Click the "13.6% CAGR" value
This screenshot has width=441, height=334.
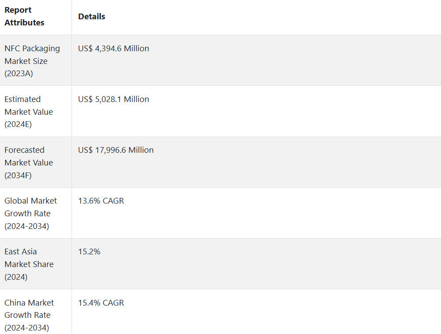coord(101,201)
